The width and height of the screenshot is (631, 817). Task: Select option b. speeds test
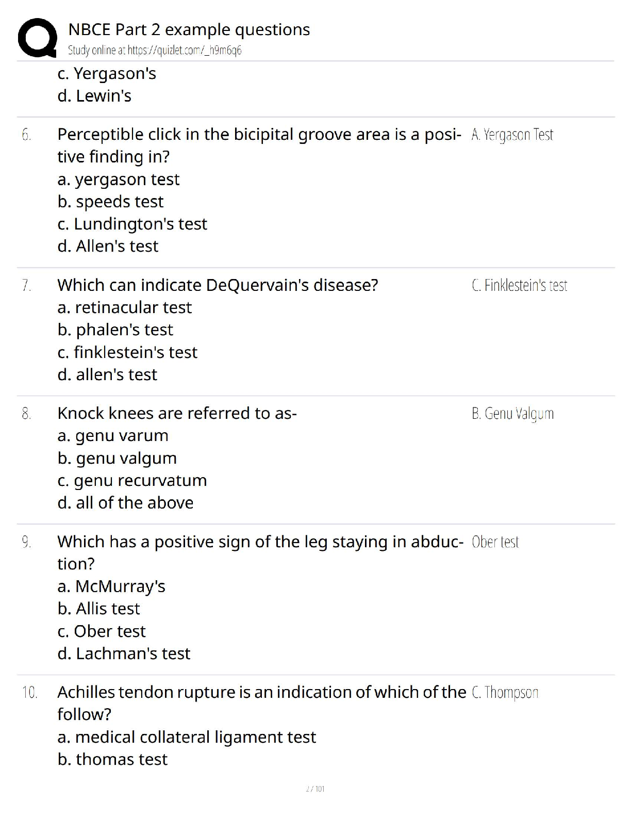[110, 202]
